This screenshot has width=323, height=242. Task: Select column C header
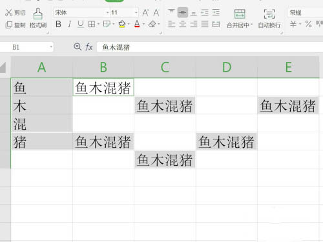(165, 67)
